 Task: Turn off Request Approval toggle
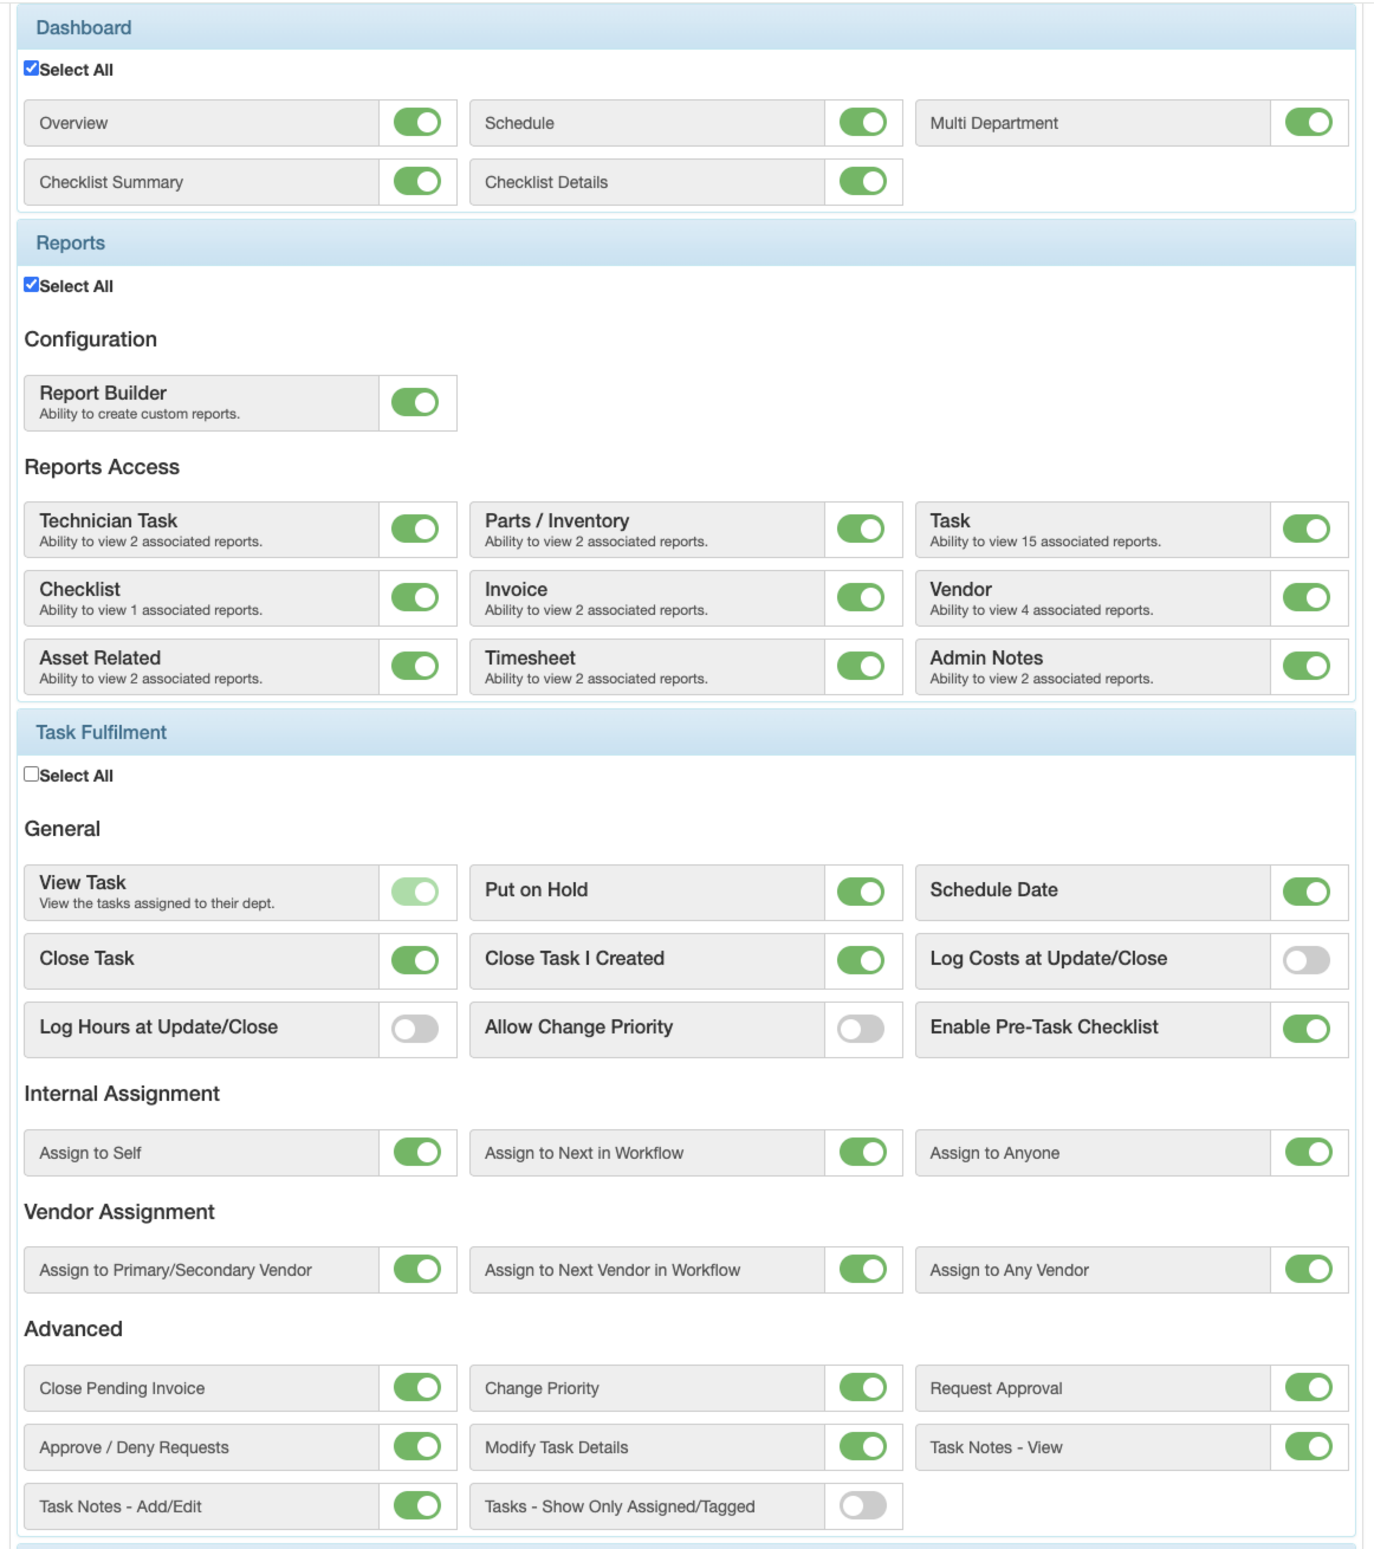click(1308, 1388)
